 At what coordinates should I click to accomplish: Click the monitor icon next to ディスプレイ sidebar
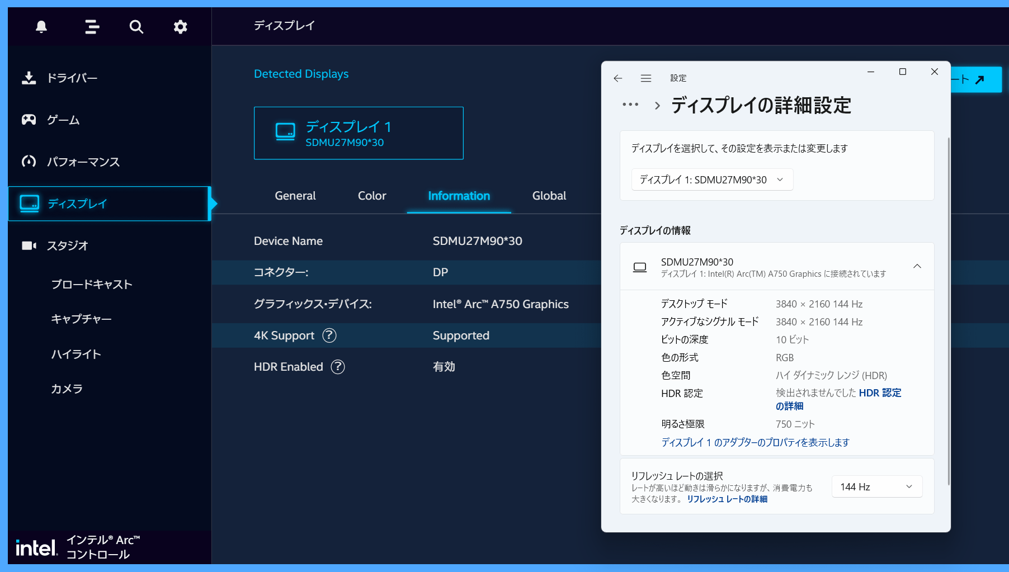(30, 204)
